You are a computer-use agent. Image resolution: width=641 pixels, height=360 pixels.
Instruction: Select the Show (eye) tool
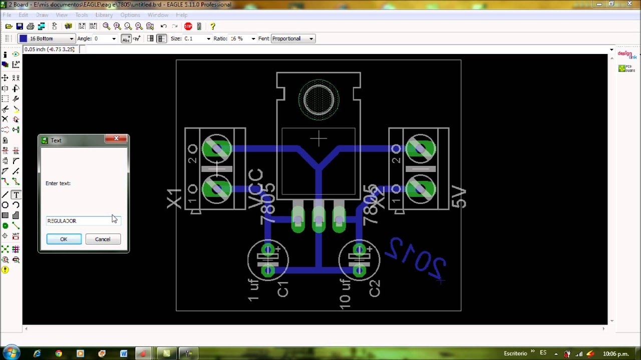coord(16,54)
